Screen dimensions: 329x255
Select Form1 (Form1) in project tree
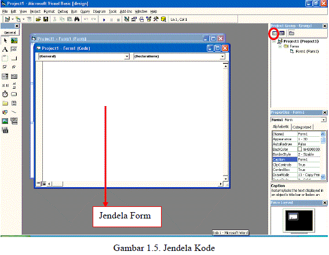pyautogui.click(x=307, y=52)
